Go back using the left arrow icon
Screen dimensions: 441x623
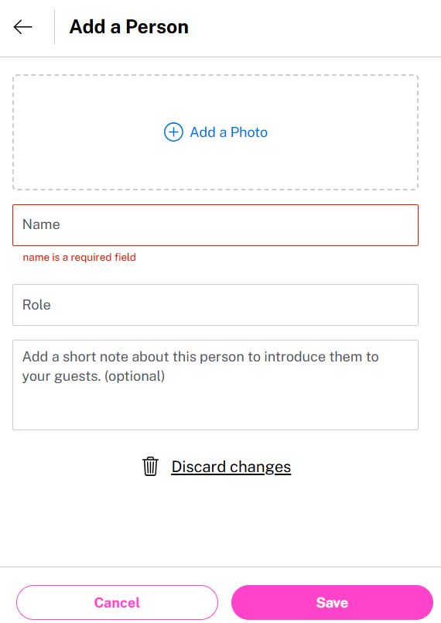(22, 27)
